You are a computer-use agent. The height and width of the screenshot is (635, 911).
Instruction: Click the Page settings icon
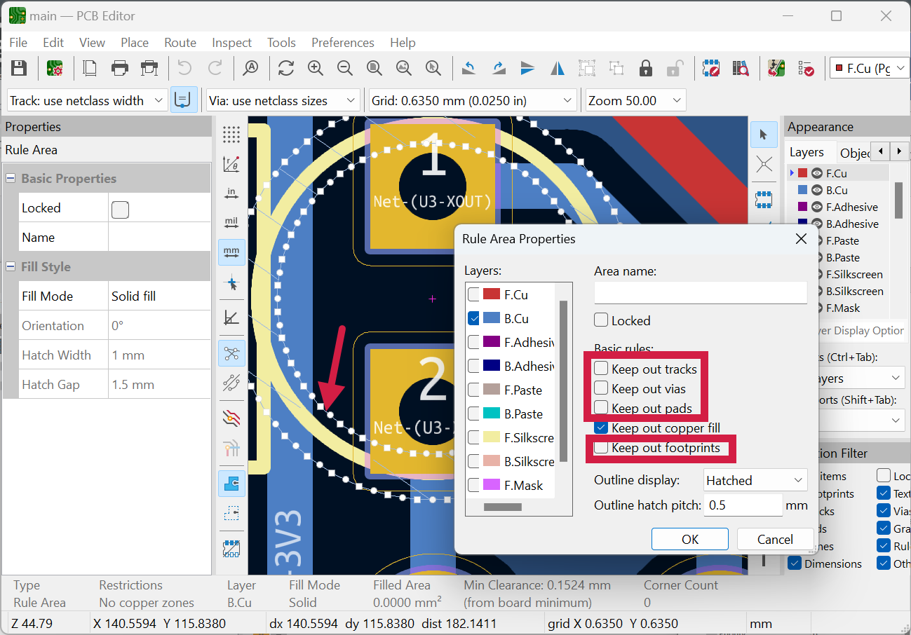(x=90, y=68)
